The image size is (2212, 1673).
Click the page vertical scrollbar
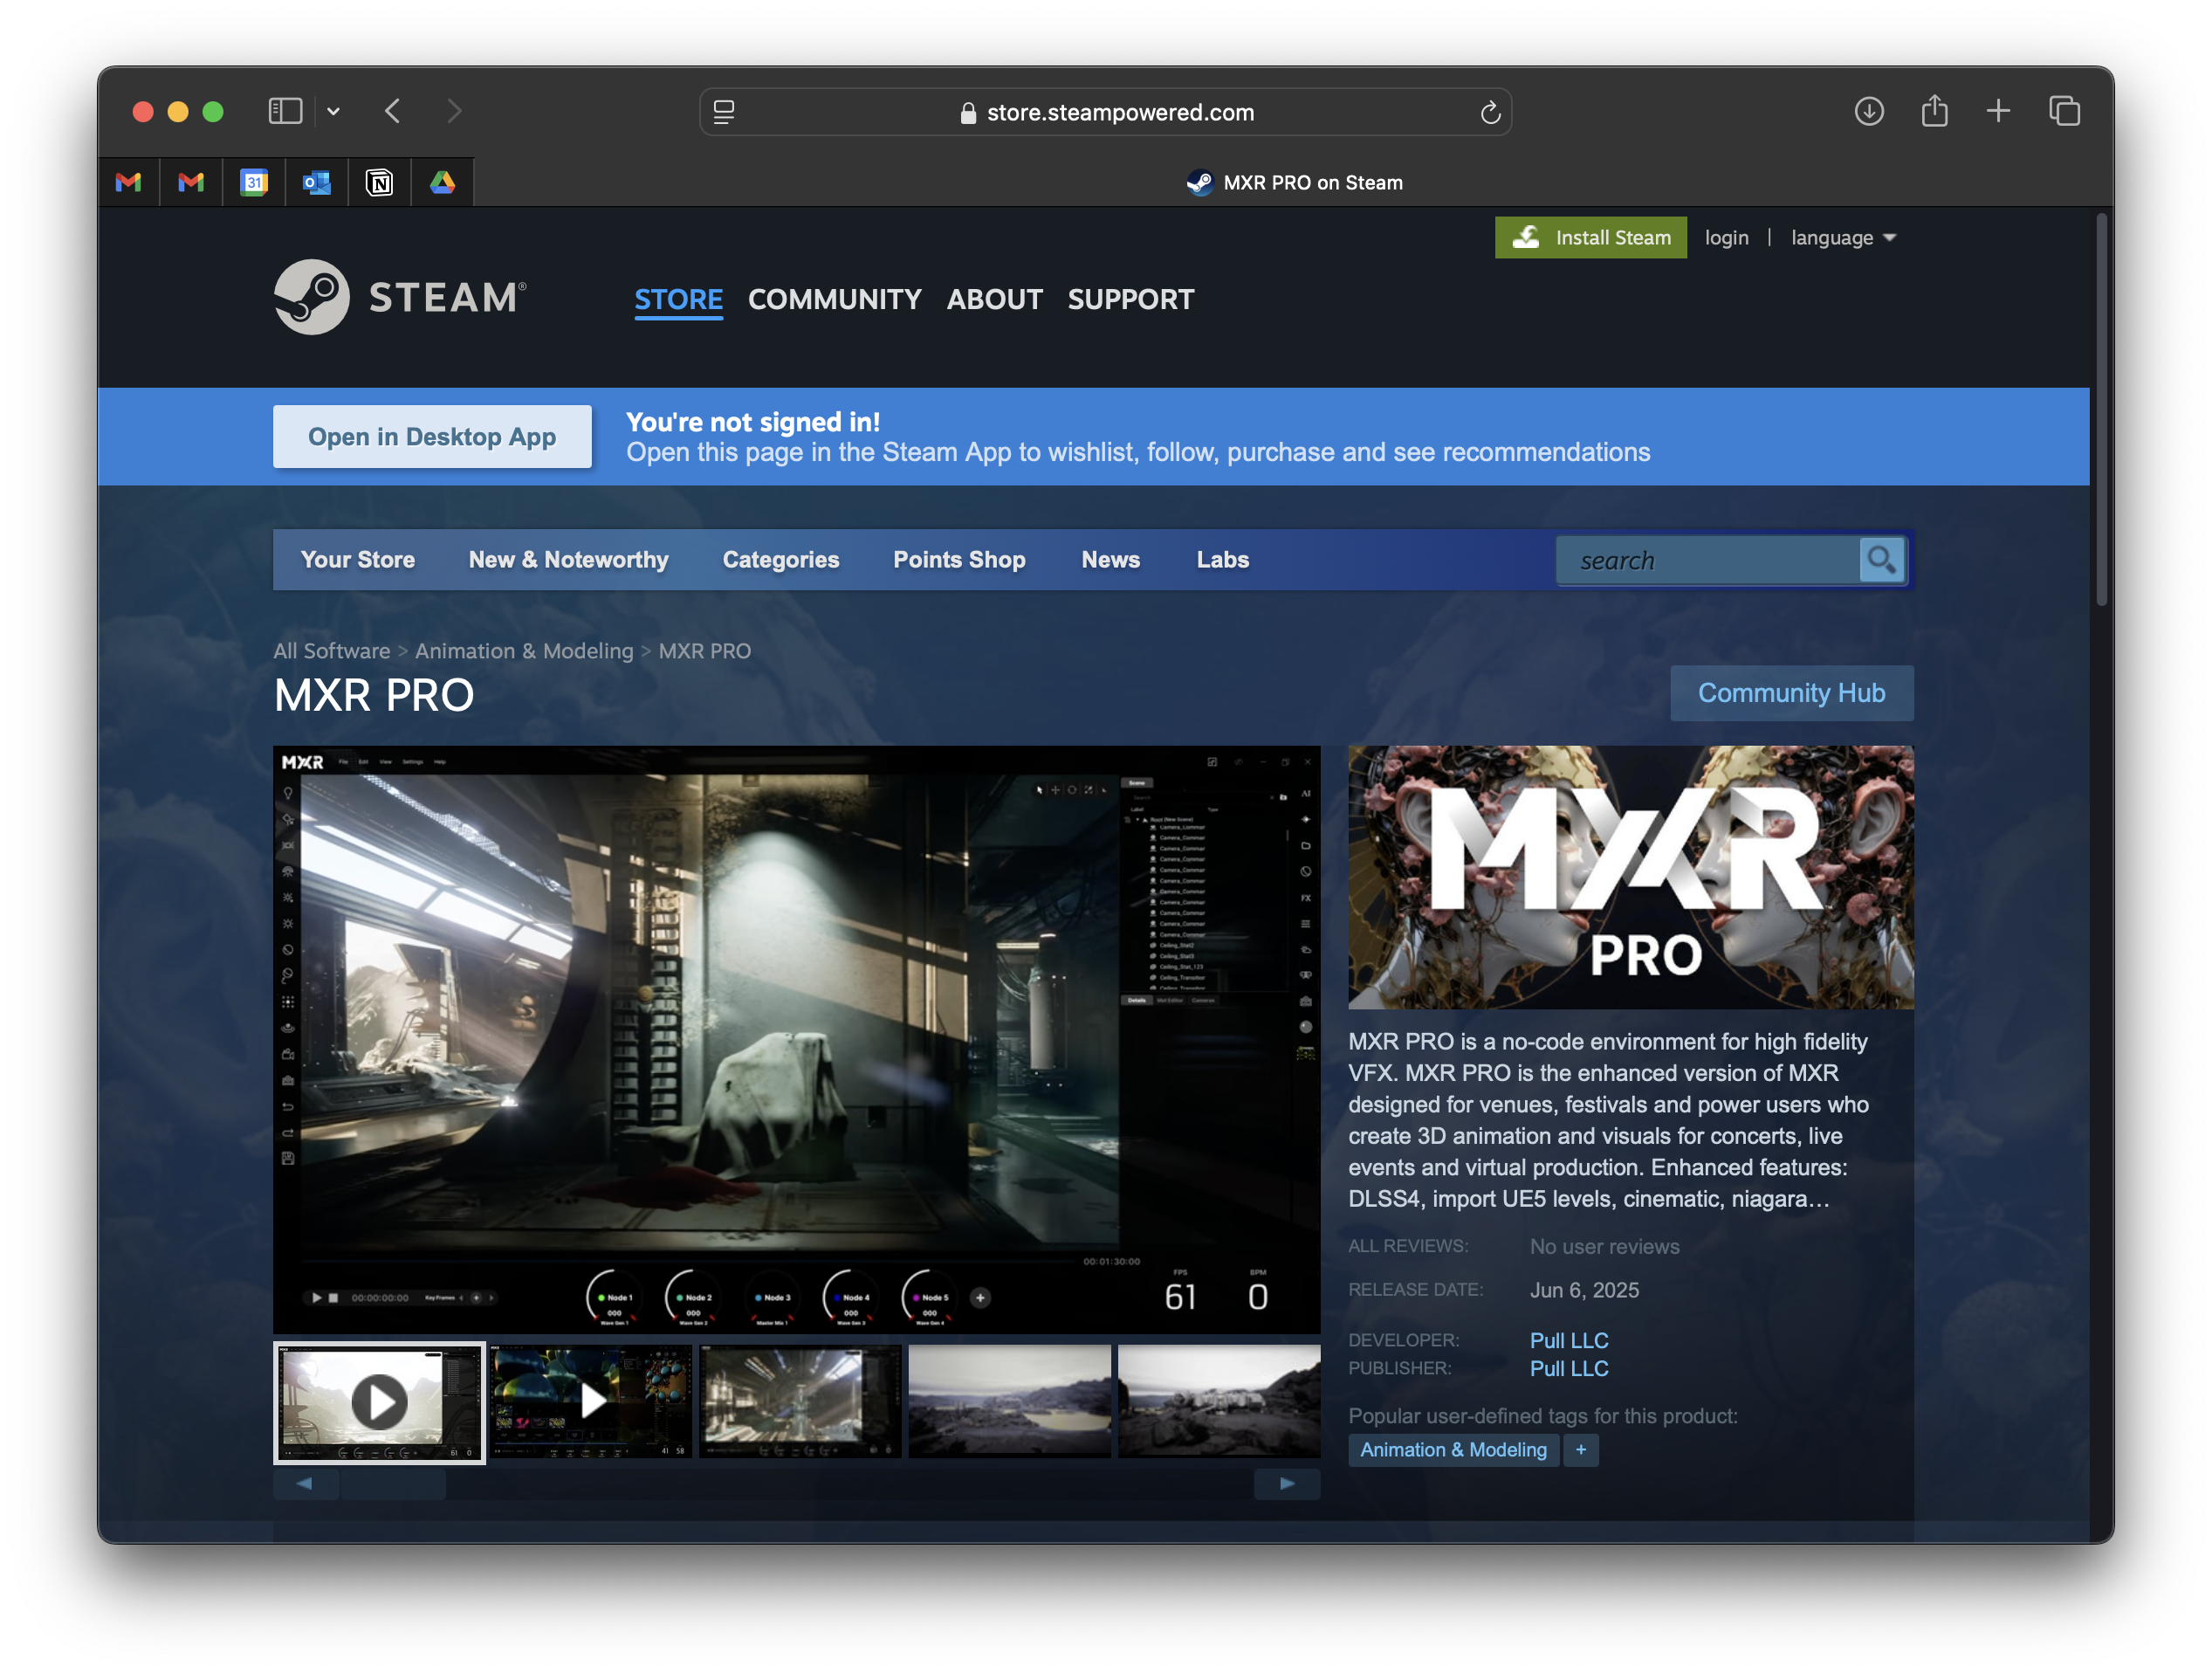tap(2101, 410)
